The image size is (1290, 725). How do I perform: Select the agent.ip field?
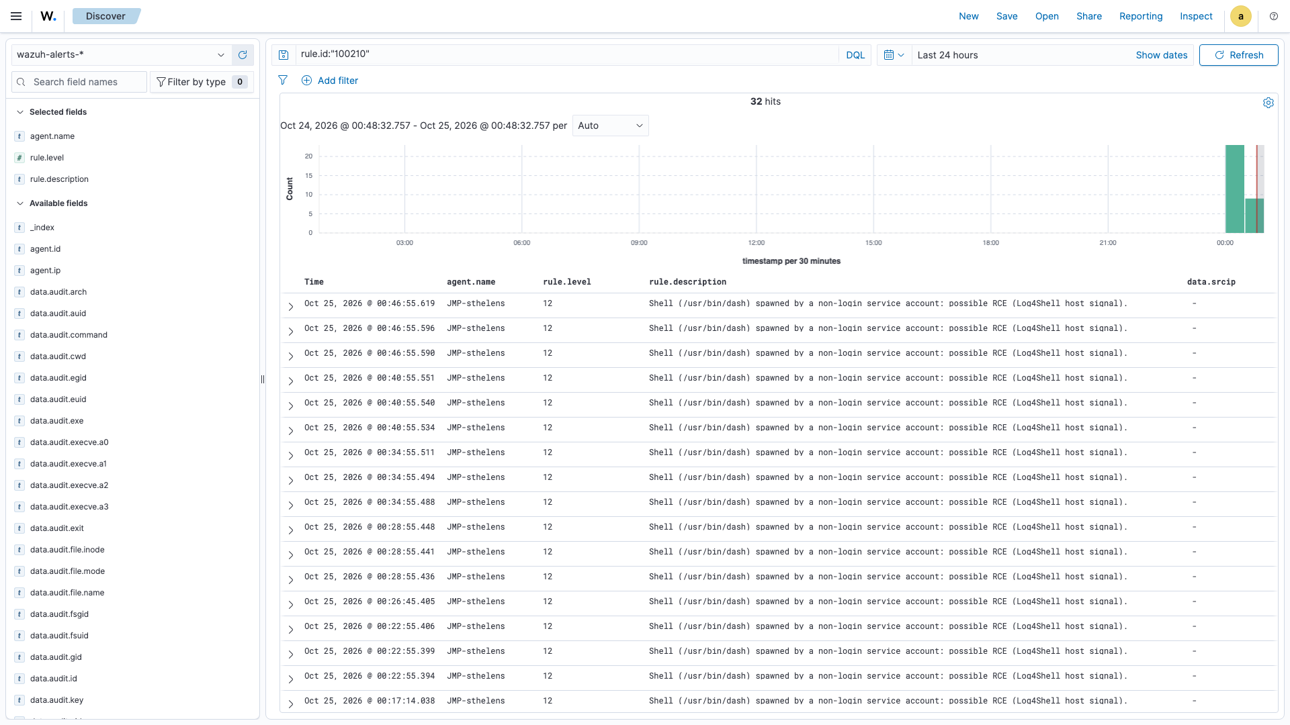click(x=45, y=271)
